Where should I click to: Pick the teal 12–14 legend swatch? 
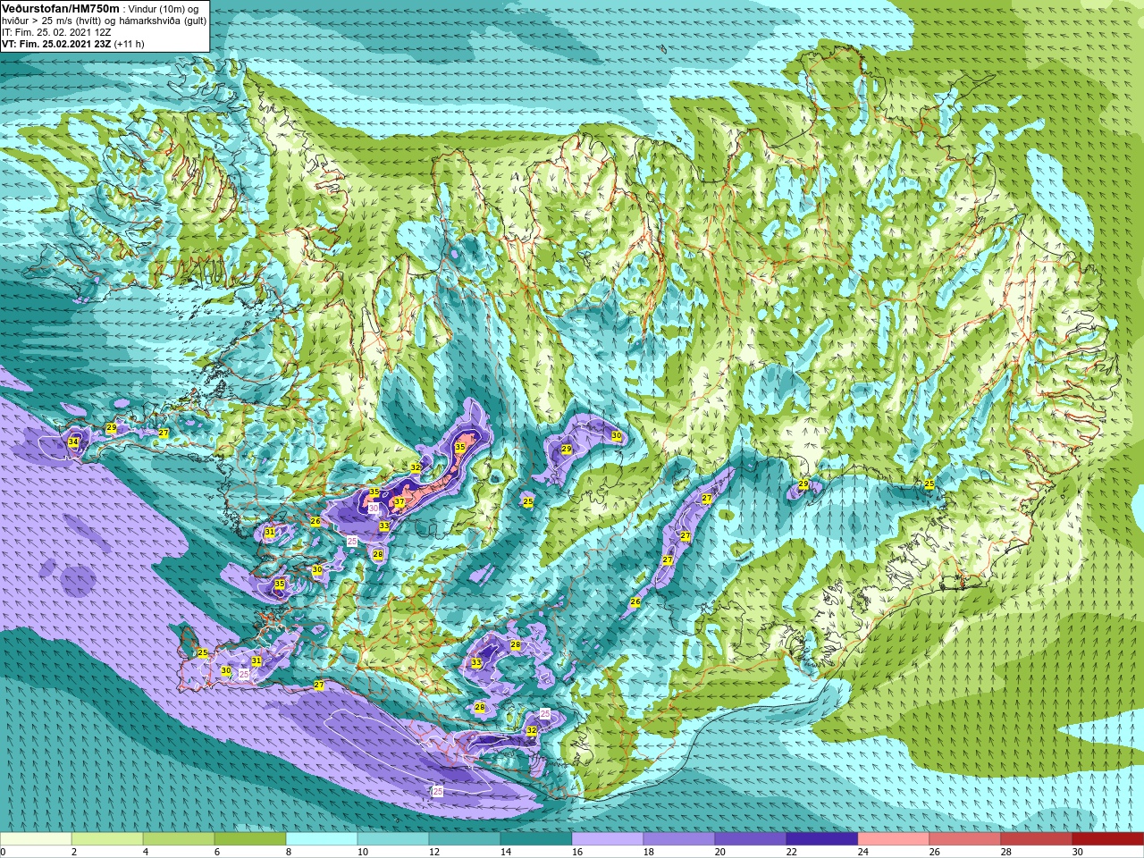pyautogui.click(x=465, y=838)
